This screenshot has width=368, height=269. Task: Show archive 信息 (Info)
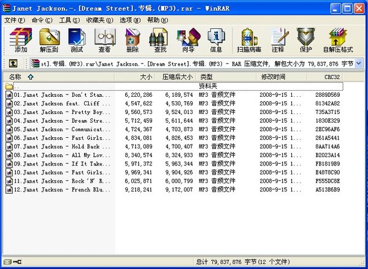click(x=216, y=40)
